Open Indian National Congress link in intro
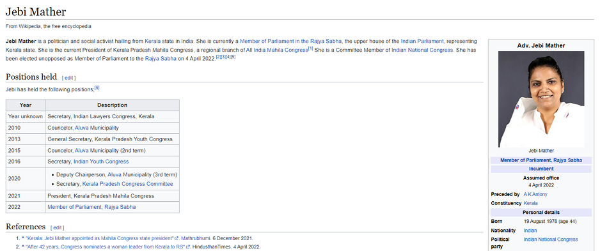Image resolution: width=600 pixels, height=251 pixels. 422,50
